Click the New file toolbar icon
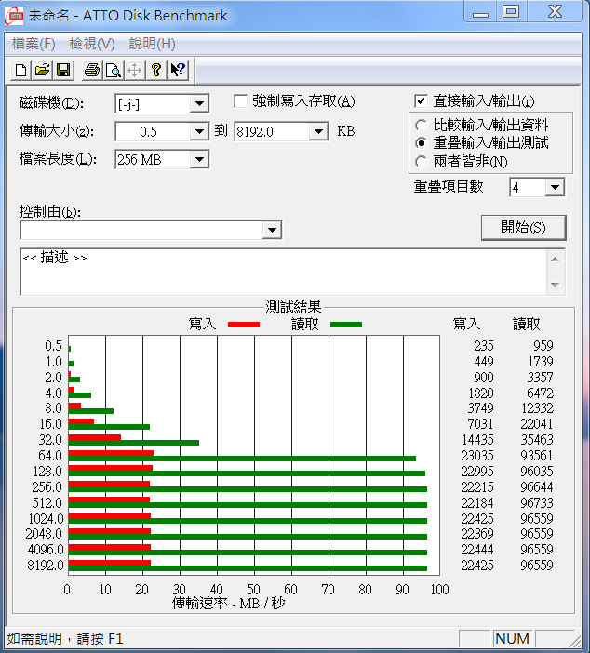Viewport: 590px width, 653px height. pos(20,70)
